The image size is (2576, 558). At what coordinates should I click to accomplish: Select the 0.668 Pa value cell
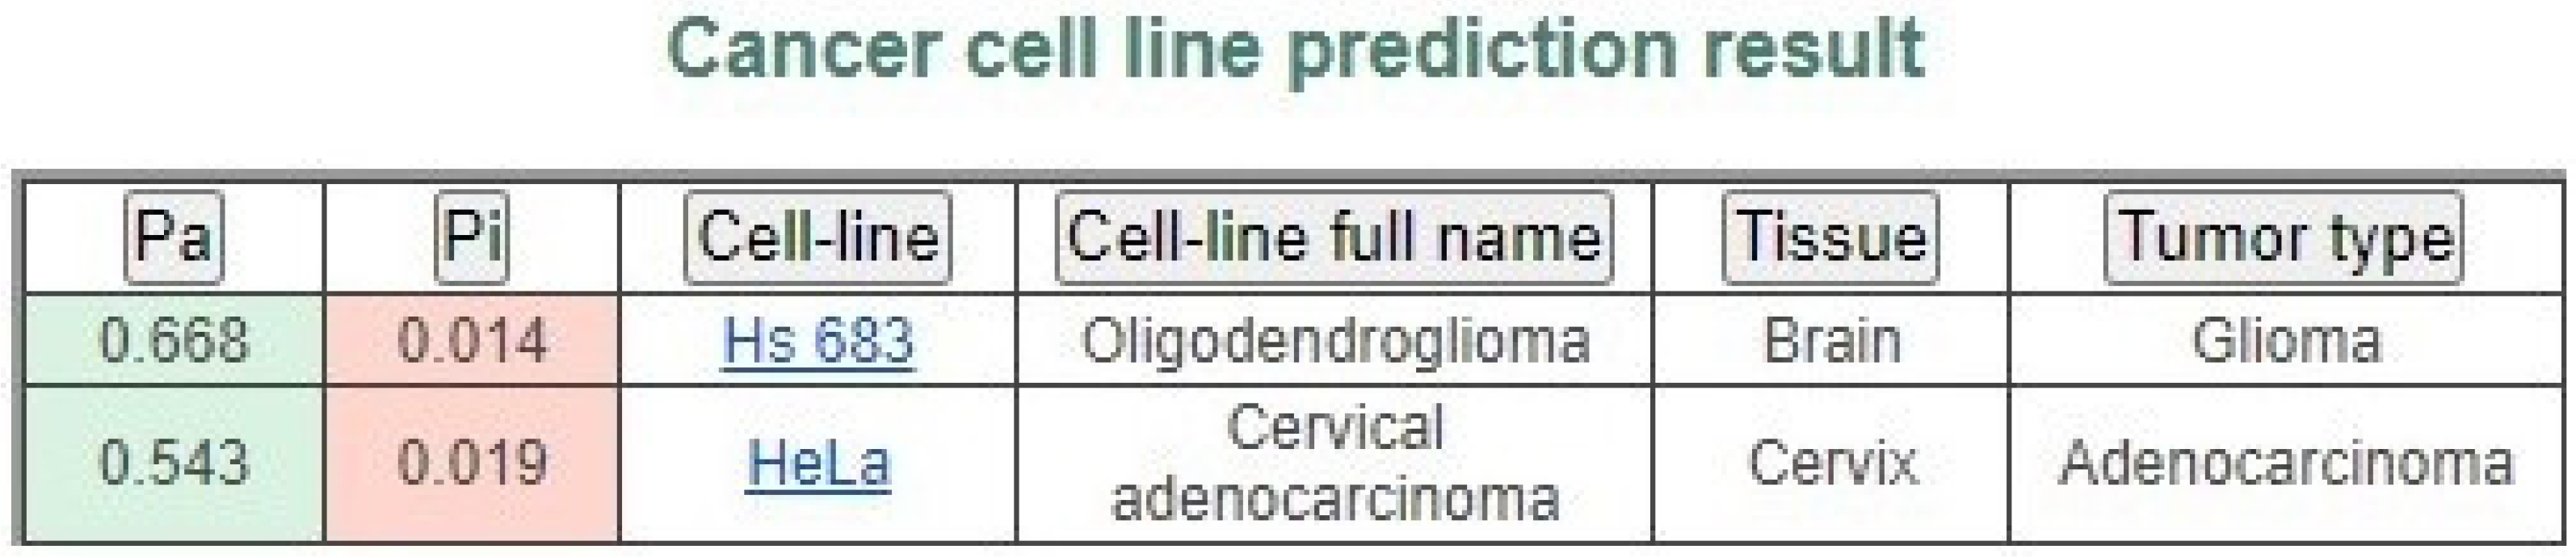click(x=174, y=340)
